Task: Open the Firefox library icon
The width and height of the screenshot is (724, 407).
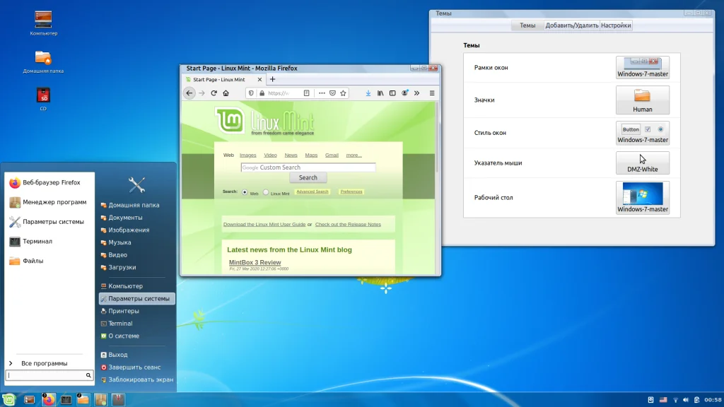Action: pyautogui.click(x=380, y=93)
